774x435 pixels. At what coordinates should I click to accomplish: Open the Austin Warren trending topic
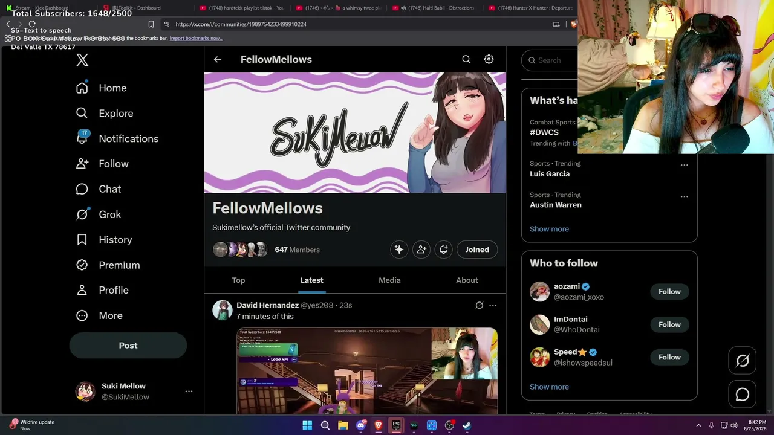(556, 205)
